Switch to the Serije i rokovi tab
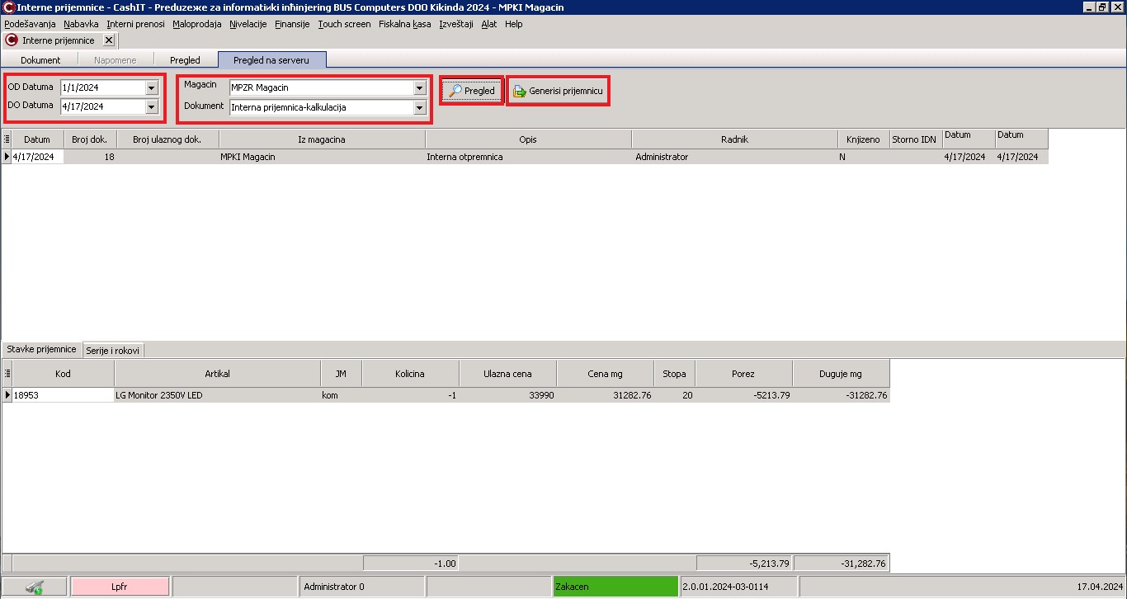Image resolution: width=1127 pixels, height=599 pixels. 114,350
